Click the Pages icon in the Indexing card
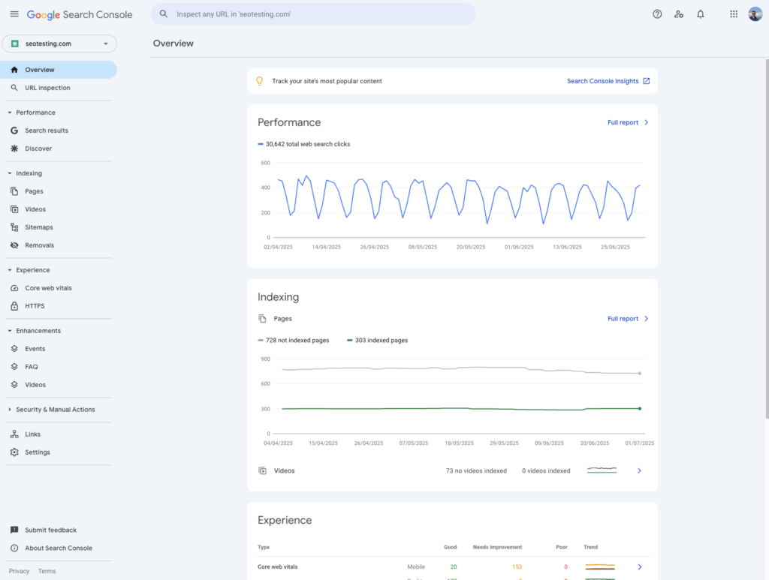Image resolution: width=769 pixels, height=580 pixels. (x=262, y=318)
